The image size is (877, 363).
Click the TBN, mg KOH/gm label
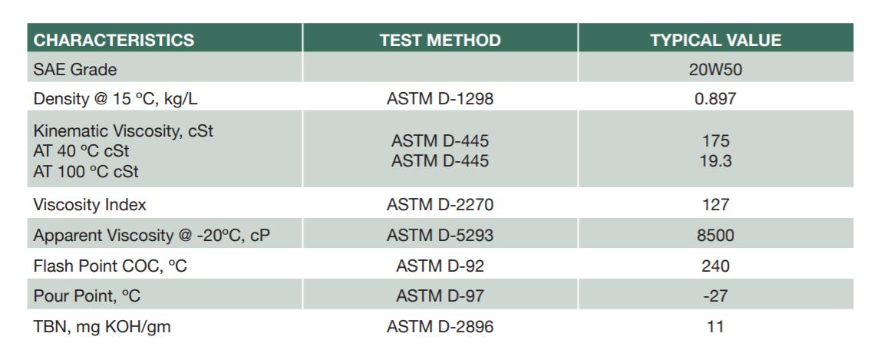pos(102,327)
